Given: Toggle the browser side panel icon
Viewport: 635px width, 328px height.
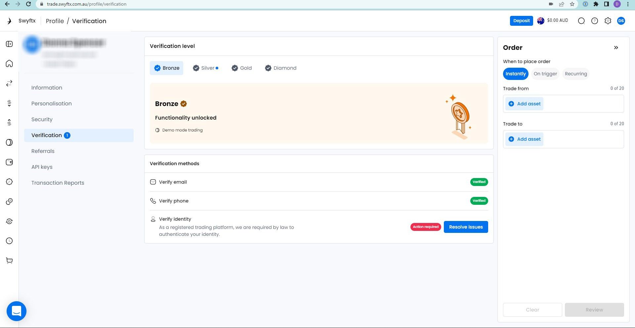Looking at the screenshot, I should tap(606, 4).
